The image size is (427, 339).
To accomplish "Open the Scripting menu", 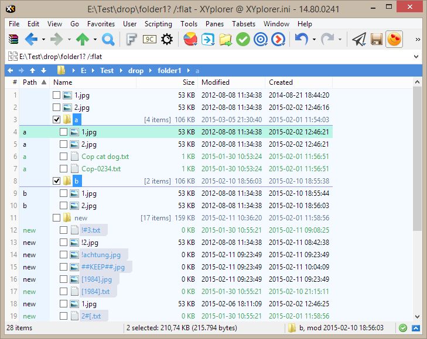I will [x=158, y=24].
